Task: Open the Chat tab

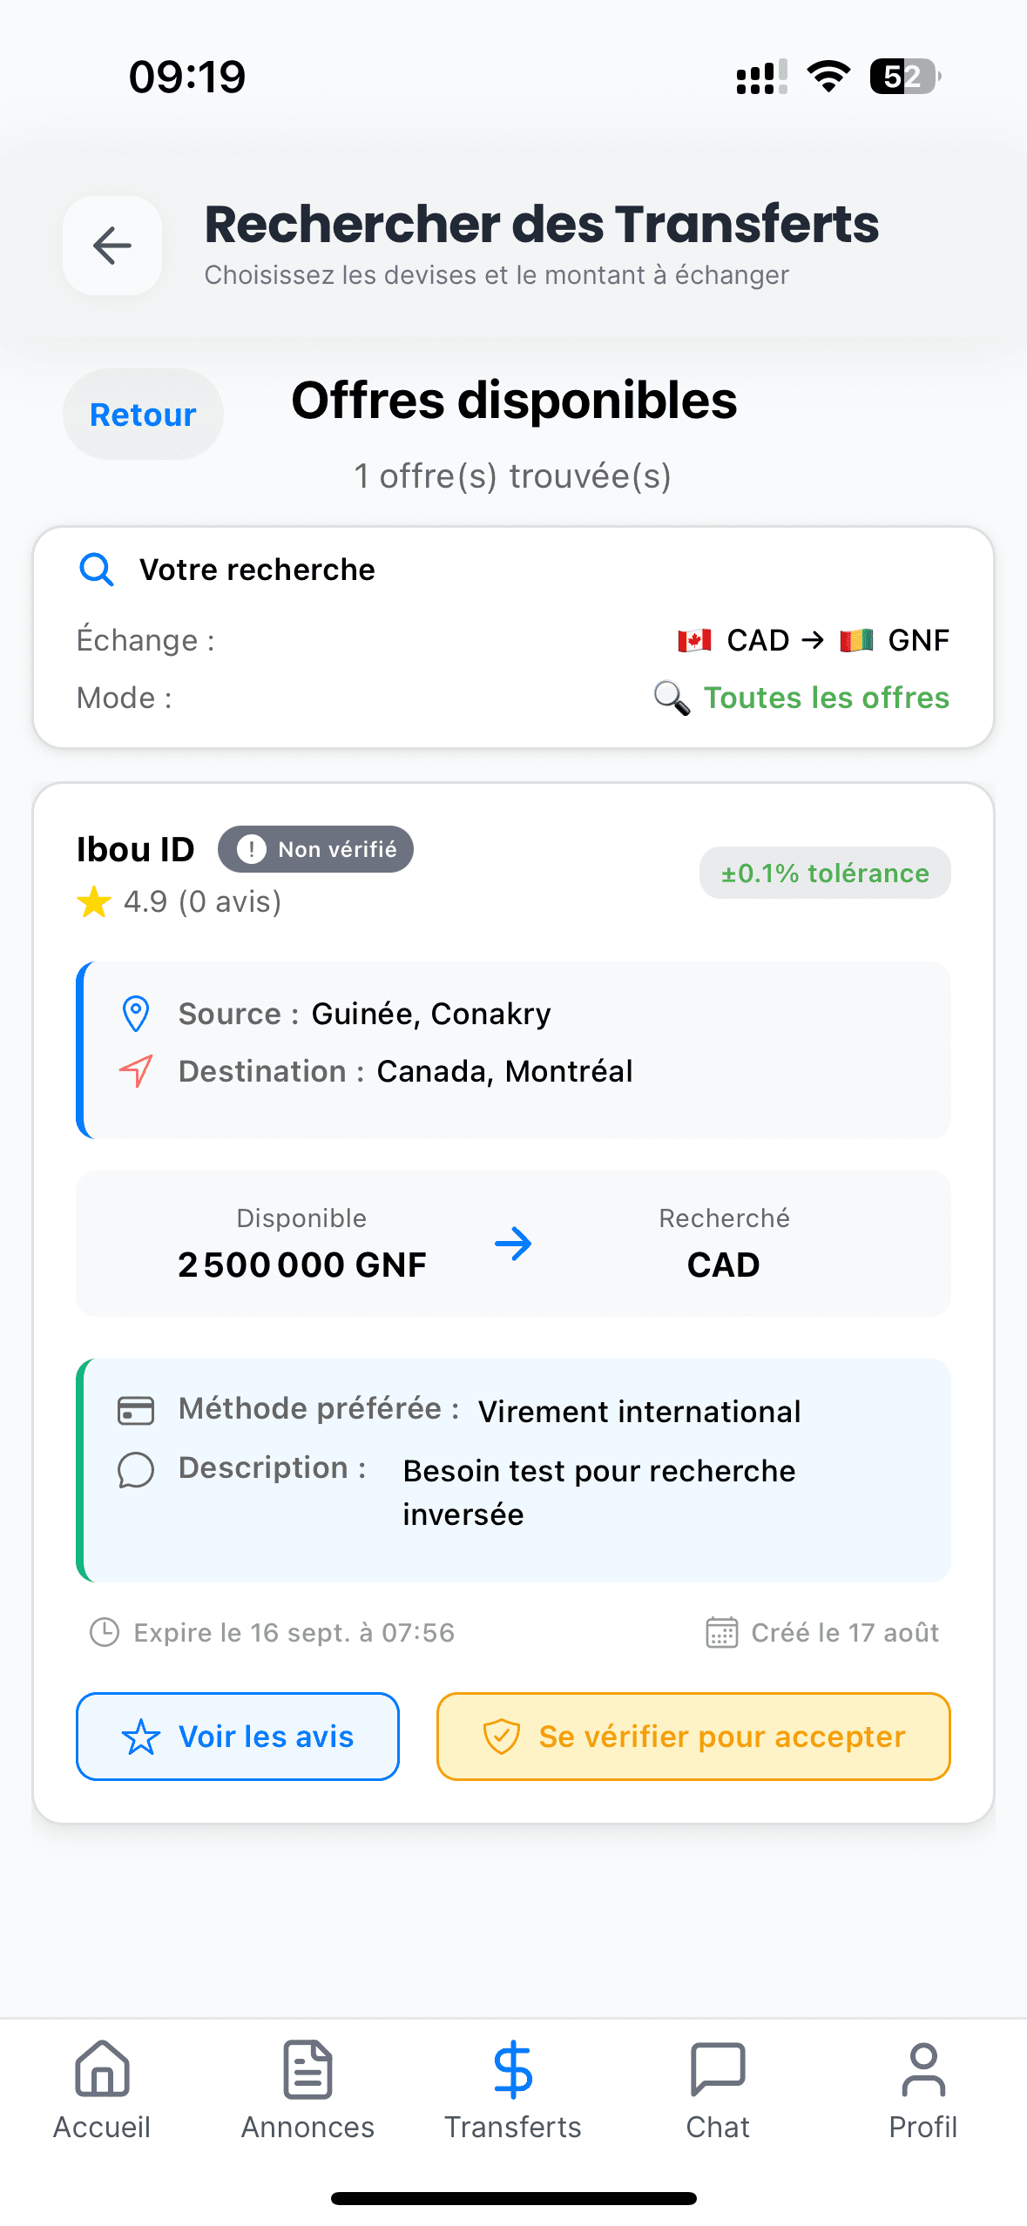Action: click(x=718, y=2090)
